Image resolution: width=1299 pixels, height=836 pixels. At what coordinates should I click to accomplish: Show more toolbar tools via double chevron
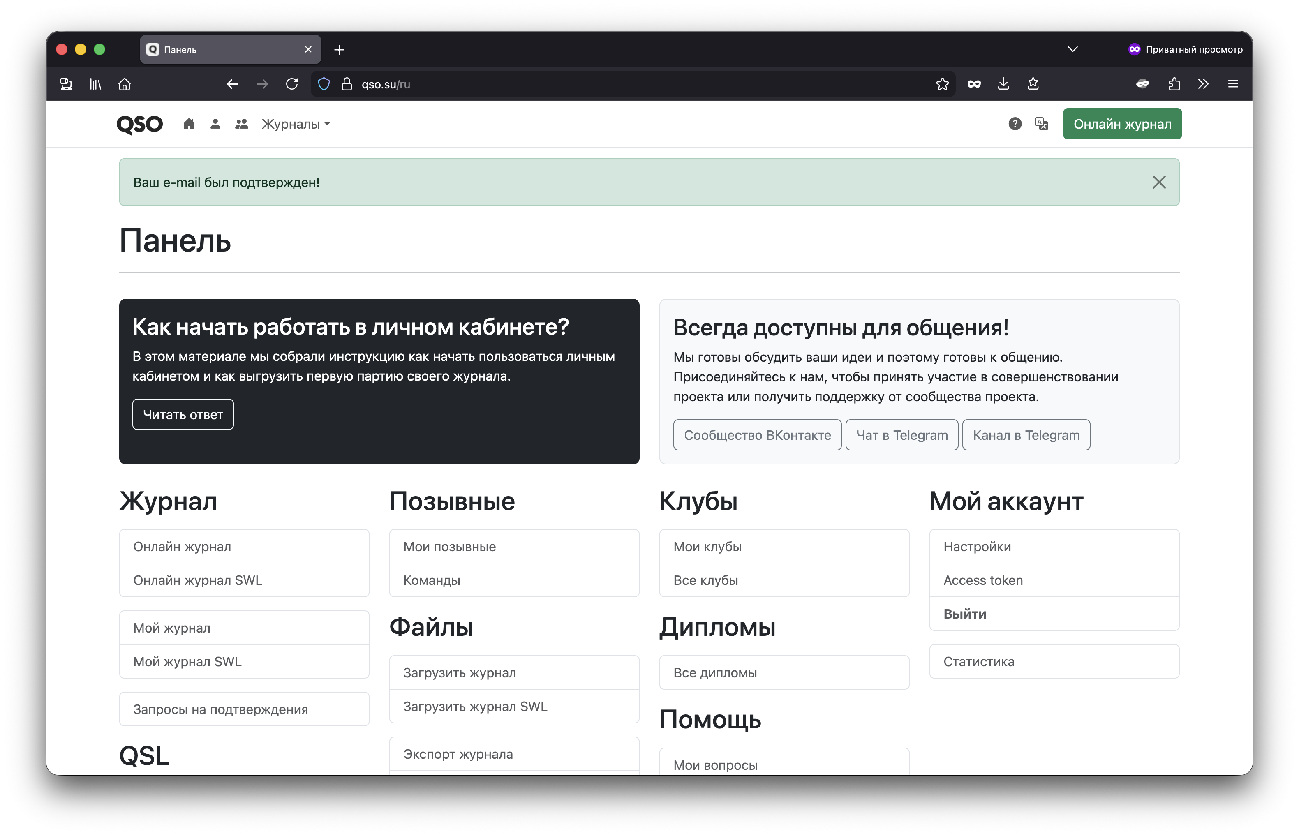click(x=1204, y=84)
